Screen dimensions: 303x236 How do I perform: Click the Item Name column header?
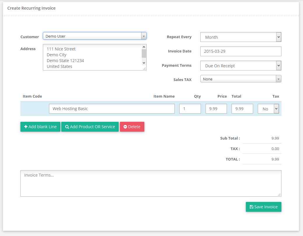[x=164, y=96]
